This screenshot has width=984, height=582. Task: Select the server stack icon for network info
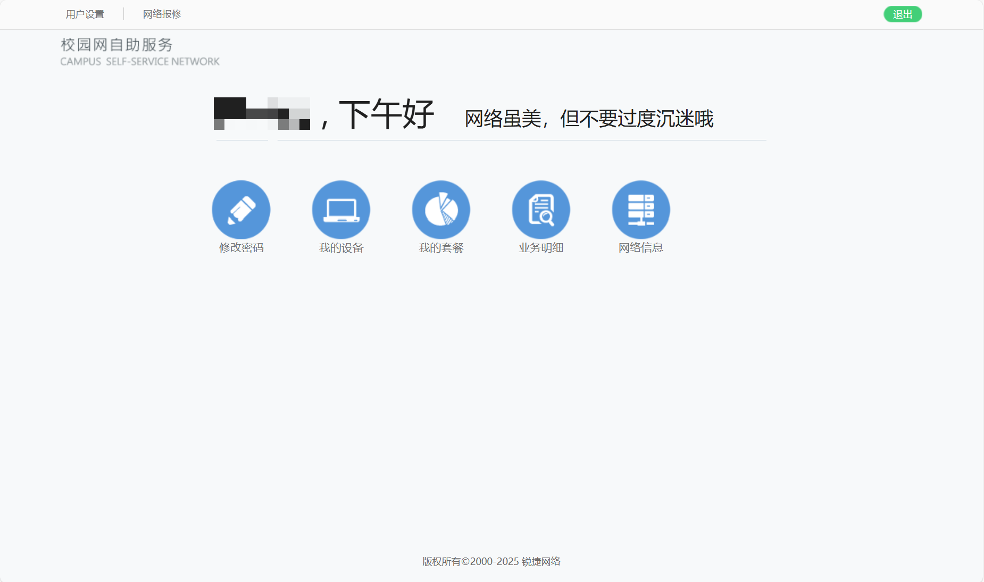640,209
